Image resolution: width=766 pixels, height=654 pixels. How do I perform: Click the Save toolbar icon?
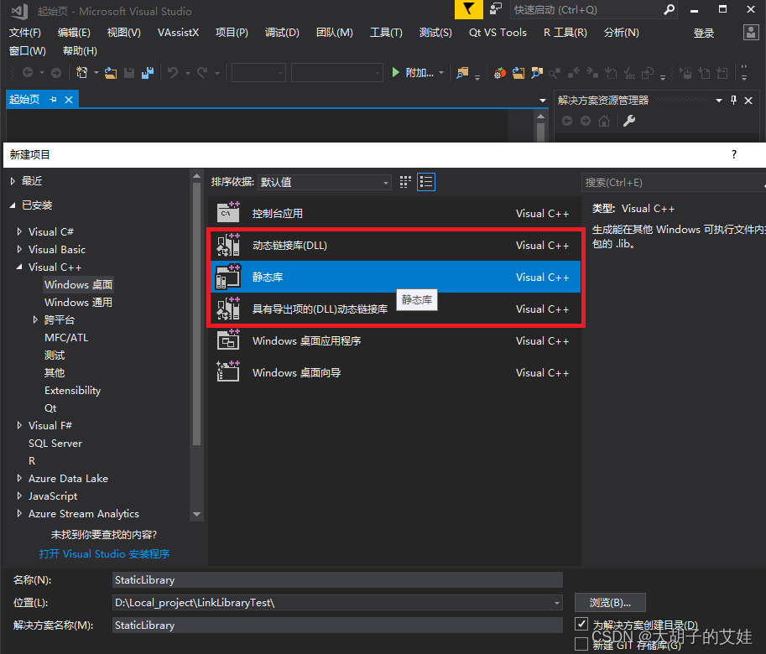(129, 73)
